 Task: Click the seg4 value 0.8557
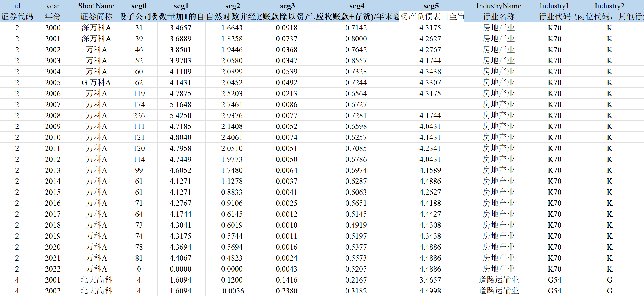click(356, 60)
